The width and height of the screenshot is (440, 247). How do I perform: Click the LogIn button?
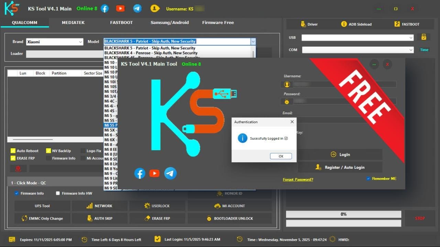tap(340, 154)
